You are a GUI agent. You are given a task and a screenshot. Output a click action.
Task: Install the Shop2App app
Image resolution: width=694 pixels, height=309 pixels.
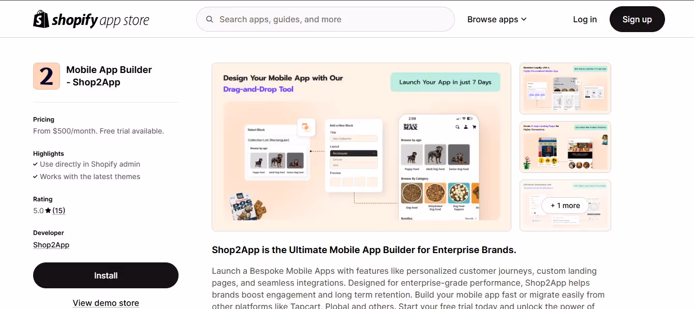point(106,275)
